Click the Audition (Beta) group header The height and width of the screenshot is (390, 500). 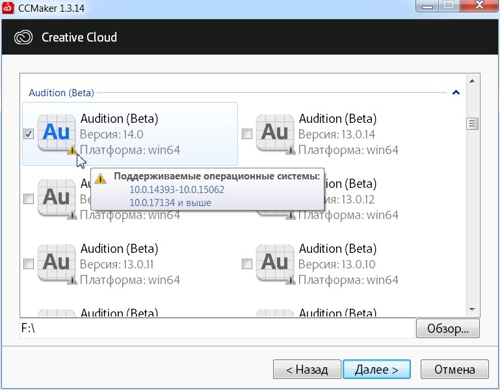tap(61, 93)
